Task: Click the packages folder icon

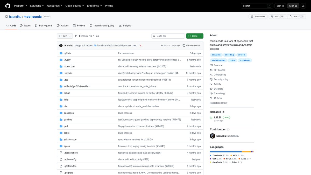Action: tap(61, 113)
